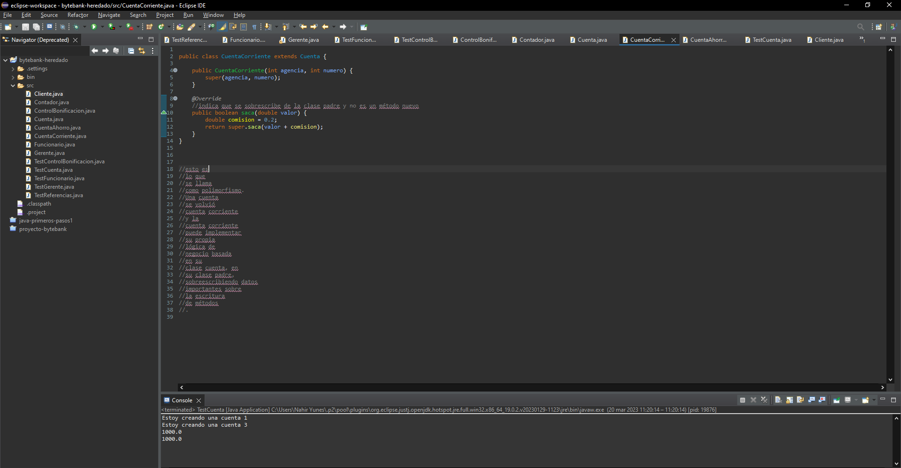This screenshot has height=468, width=901.
Task: Switch to TestCuenta.java editor tab
Action: 771,40
